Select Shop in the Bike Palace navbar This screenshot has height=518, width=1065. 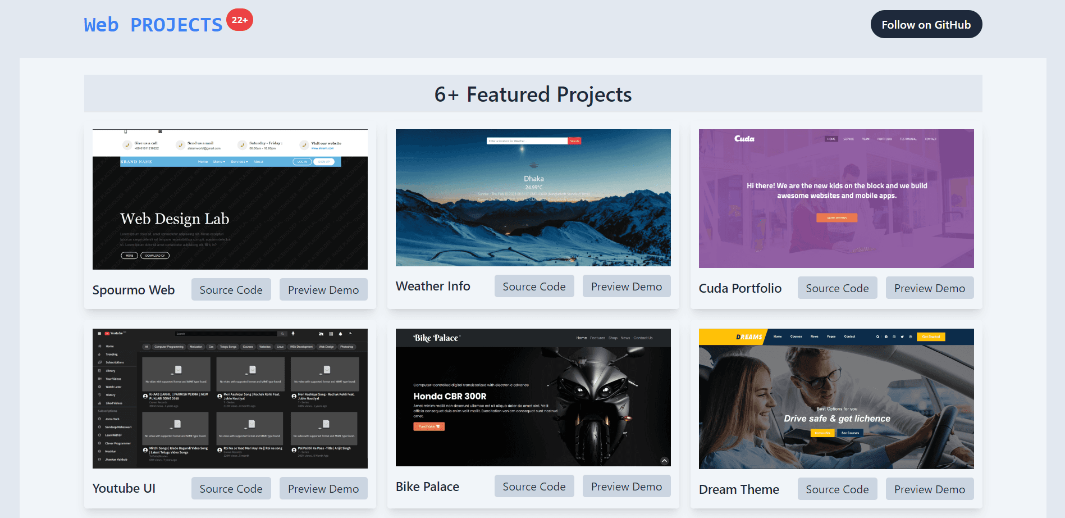pos(613,338)
